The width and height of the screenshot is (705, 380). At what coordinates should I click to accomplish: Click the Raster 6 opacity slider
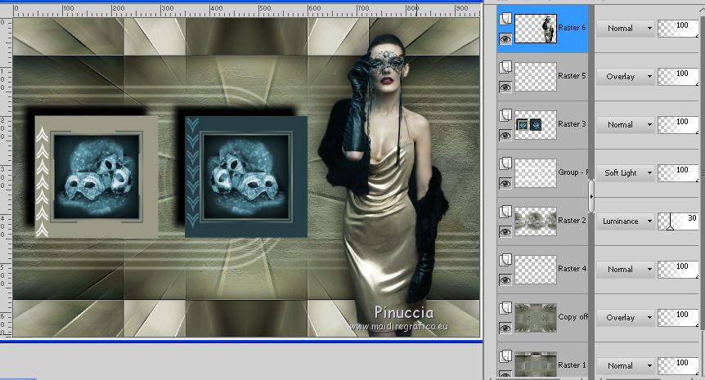[x=678, y=29]
